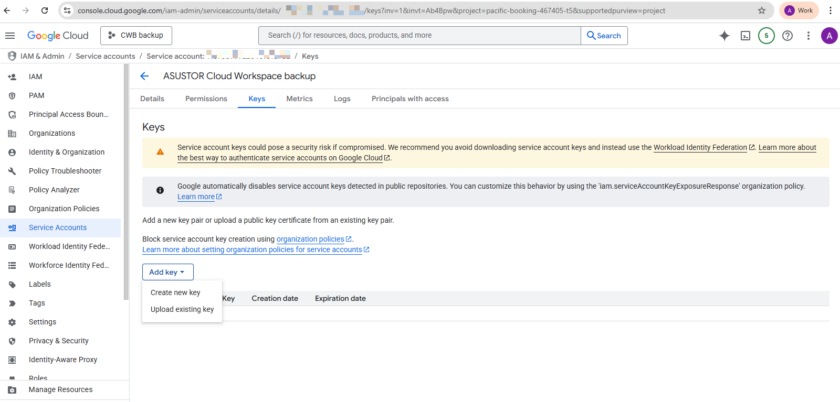Screen dimensions: 840x402
Task: Open the Chrome Work profile switcher
Action: coord(799,10)
